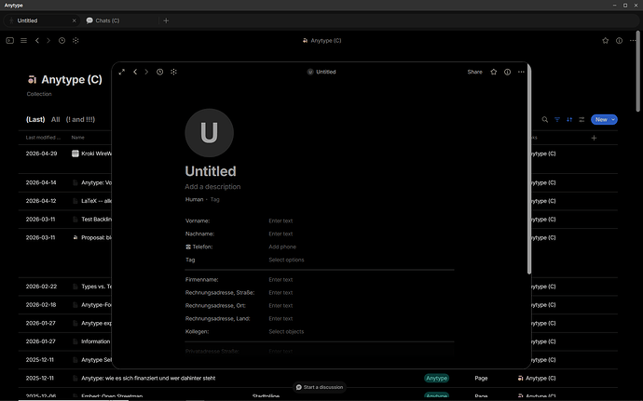
Task: Open the New button dropdown arrow
Action: 613,120
